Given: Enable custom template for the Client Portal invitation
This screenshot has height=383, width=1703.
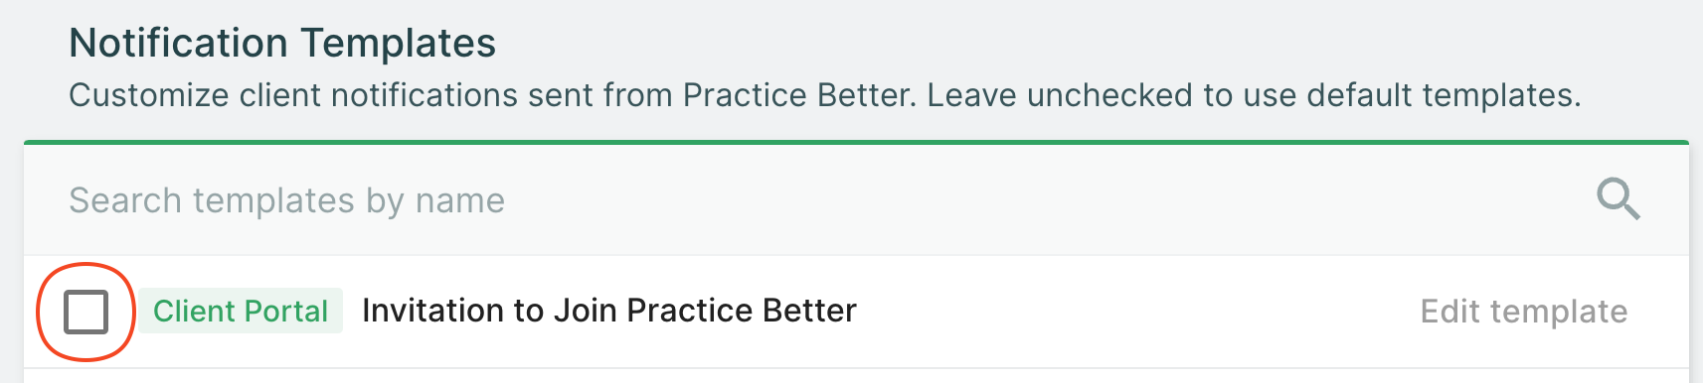Looking at the screenshot, I should pos(85,312).
